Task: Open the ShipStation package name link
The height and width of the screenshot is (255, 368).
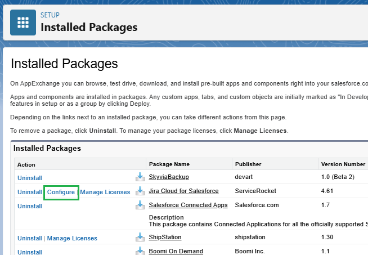Action: tap(167, 238)
